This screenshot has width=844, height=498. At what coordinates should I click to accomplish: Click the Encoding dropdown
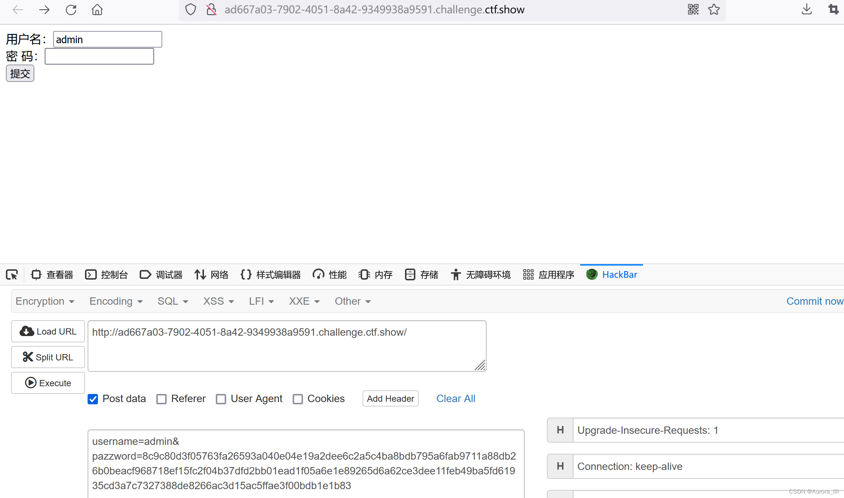(116, 301)
